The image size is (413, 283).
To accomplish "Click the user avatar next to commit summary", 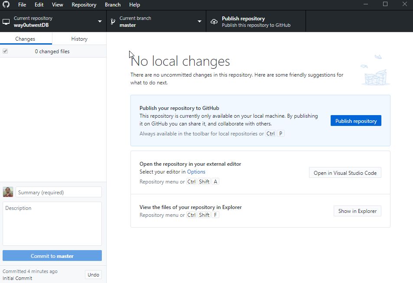I will tap(7, 192).
